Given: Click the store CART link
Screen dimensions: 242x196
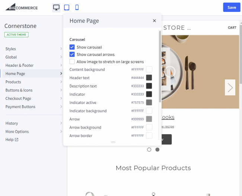Looking at the screenshot, I should coord(232,28).
